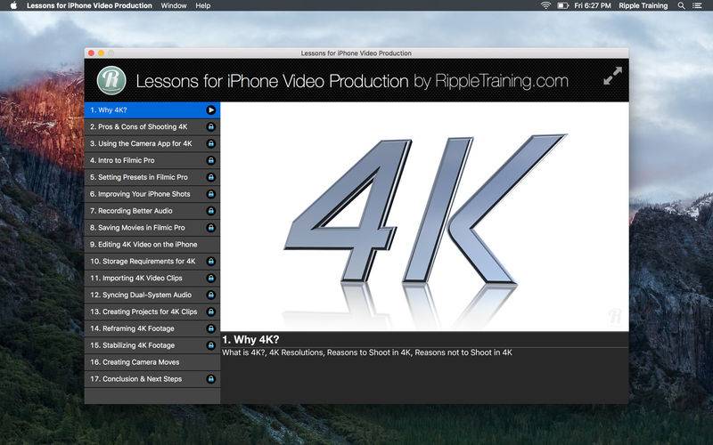
Task: Minimize the window with yellow button
Action: point(101,53)
